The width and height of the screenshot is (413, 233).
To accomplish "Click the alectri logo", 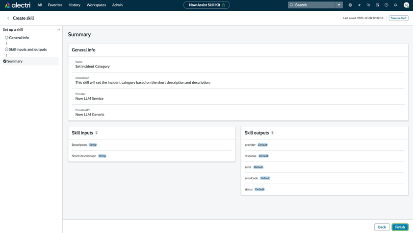I will coord(18,5).
